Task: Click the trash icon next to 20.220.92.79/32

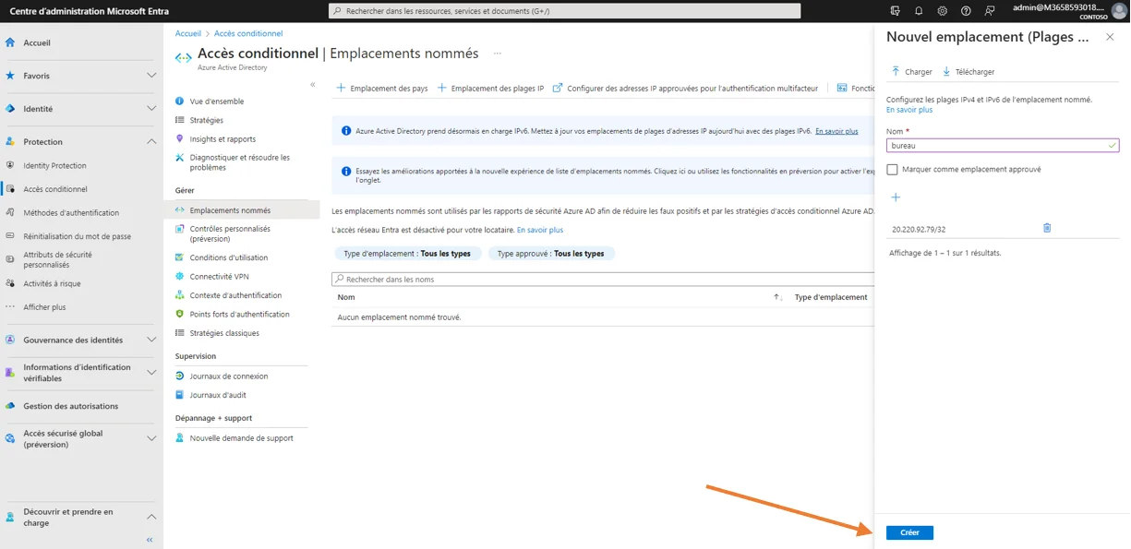Action: click(x=1047, y=228)
